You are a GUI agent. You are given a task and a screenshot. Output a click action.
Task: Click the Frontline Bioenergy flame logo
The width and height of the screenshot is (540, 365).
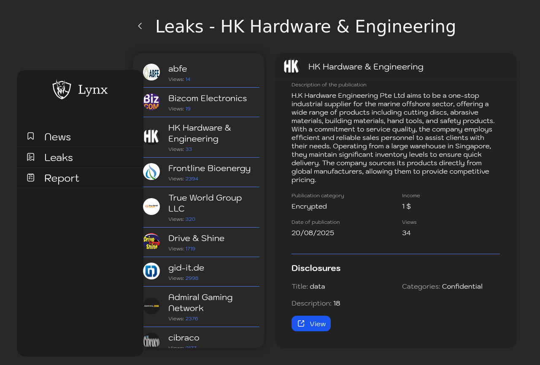coord(151,172)
